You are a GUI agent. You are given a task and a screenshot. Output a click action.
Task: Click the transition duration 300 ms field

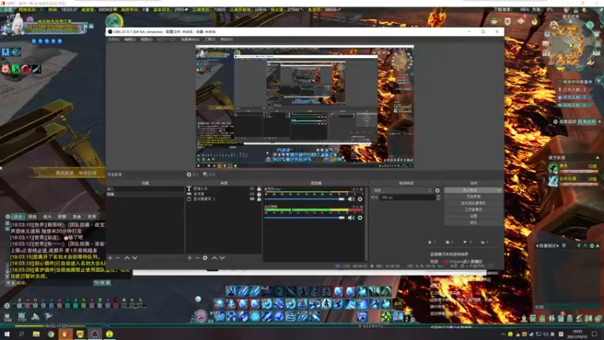[x=408, y=197]
